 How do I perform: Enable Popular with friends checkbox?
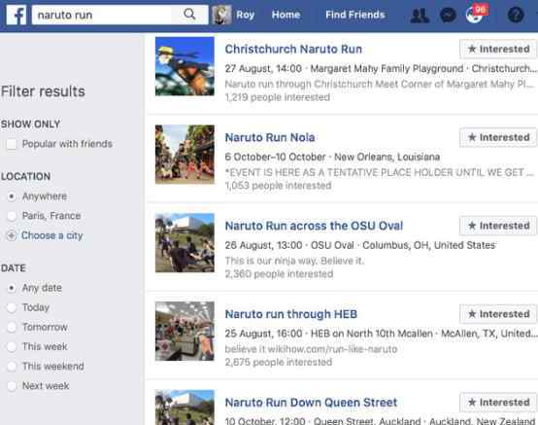(x=12, y=144)
